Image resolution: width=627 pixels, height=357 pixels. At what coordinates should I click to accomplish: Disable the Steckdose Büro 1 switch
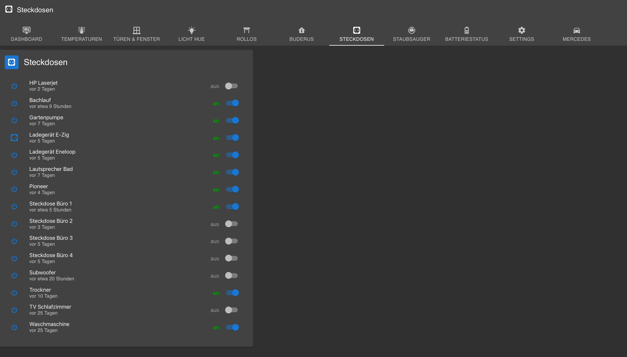[232, 206]
